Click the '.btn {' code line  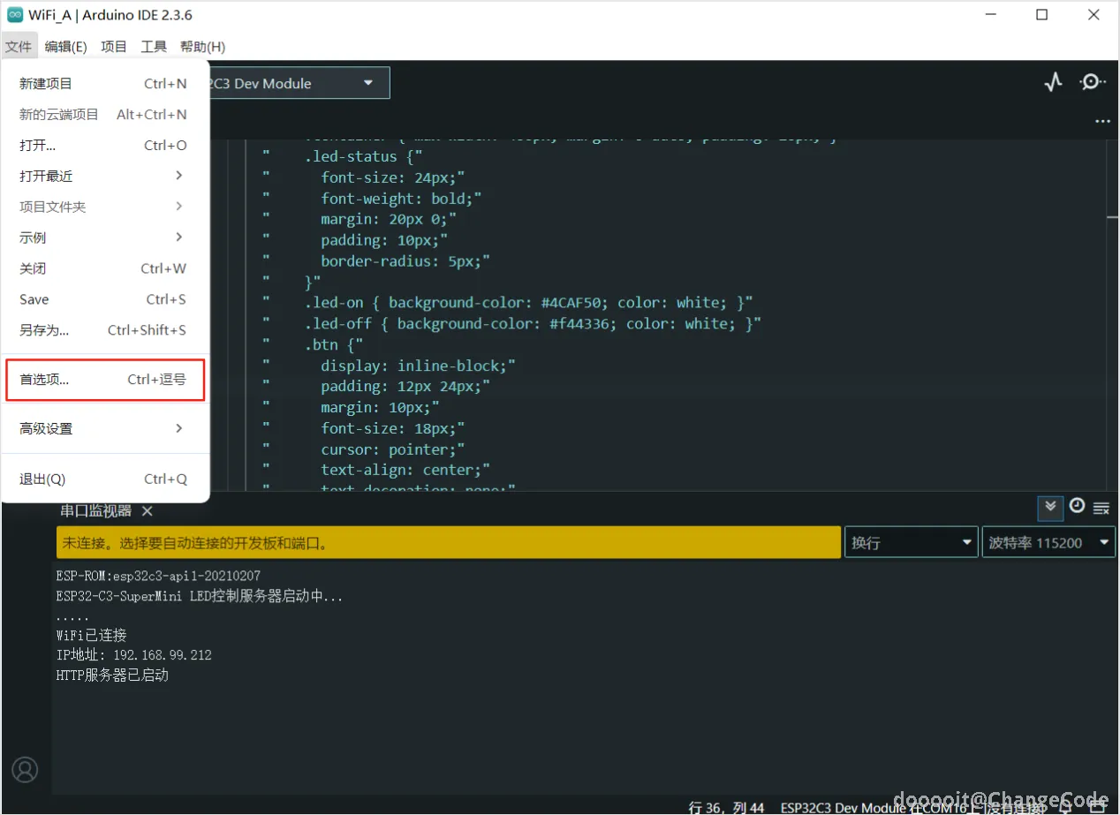pos(334,344)
